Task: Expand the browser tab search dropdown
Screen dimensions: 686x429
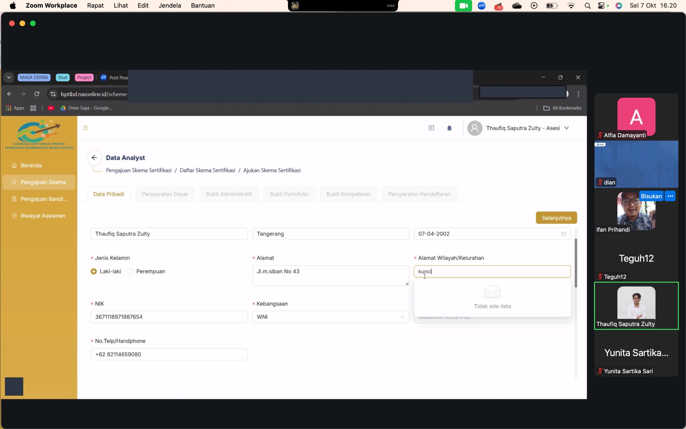Action: pos(9,77)
